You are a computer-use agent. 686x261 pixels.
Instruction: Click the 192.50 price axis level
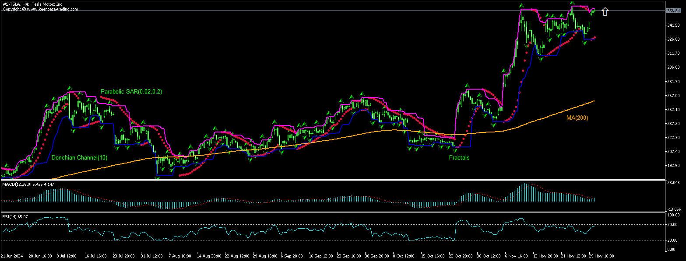tap(673, 166)
